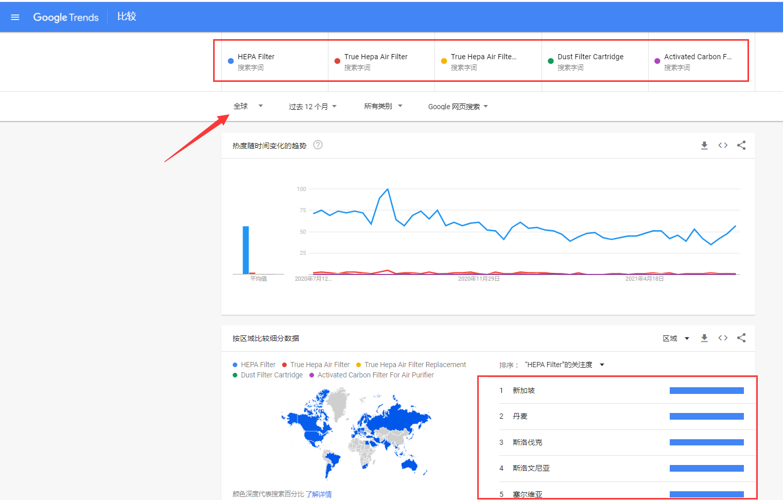Open the 过去 12 个月 time range dropdown
The width and height of the screenshot is (783, 500).
pos(312,106)
